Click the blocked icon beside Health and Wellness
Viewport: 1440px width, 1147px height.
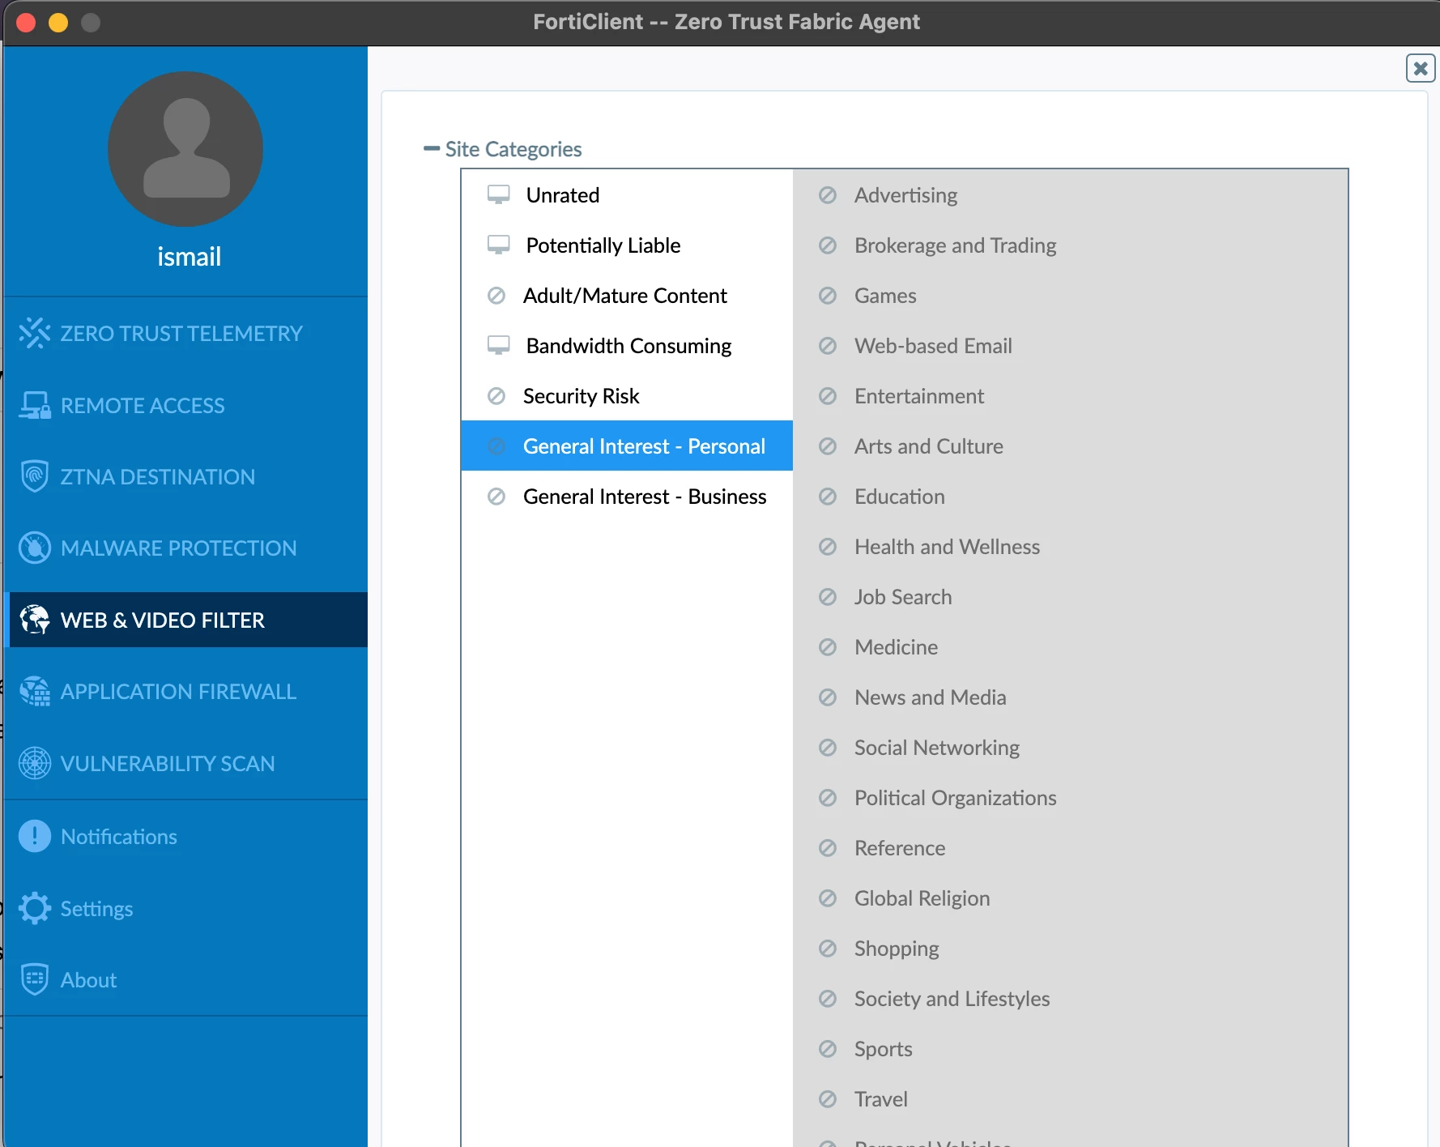[828, 547]
